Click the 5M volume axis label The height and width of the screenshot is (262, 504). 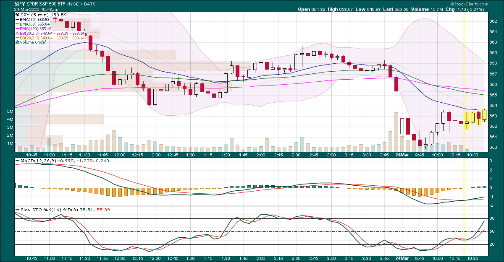(10, 112)
